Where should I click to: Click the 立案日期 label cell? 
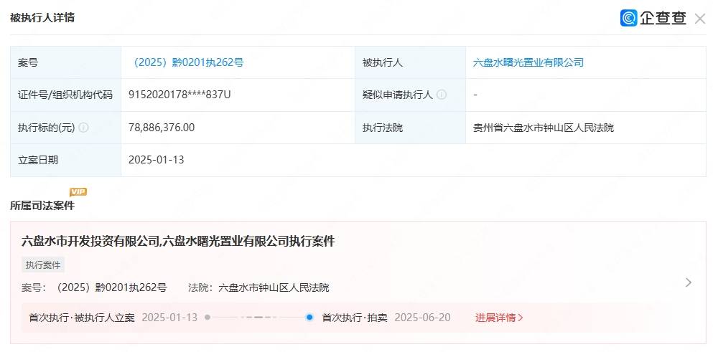coord(65,161)
